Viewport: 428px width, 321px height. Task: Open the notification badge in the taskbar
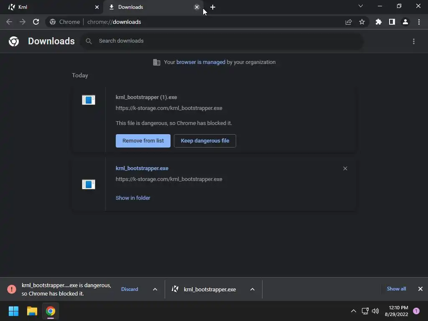click(x=416, y=311)
